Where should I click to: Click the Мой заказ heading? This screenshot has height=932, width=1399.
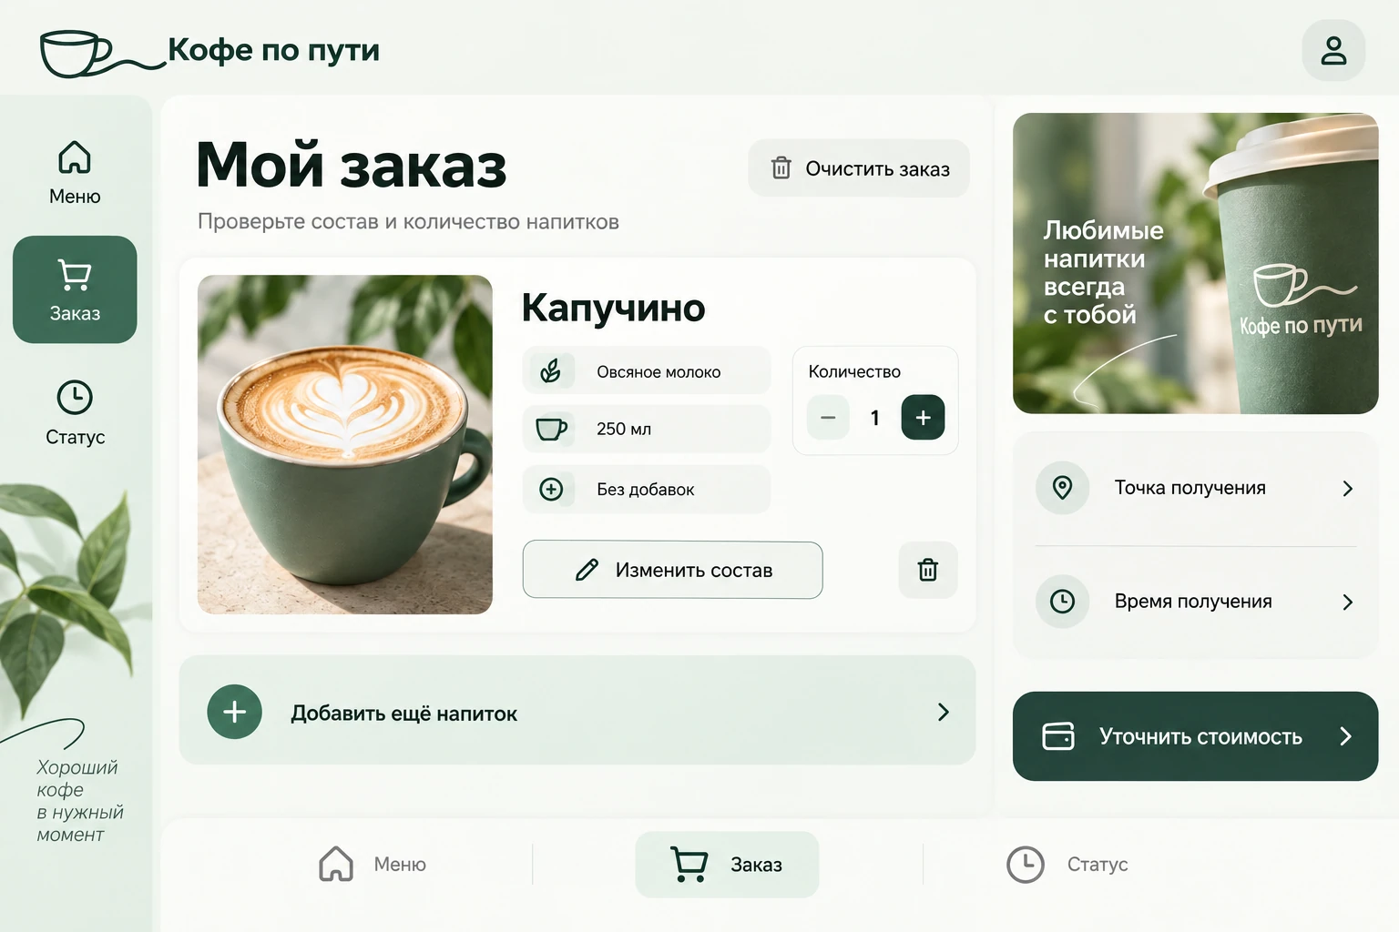(x=352, y=165)
